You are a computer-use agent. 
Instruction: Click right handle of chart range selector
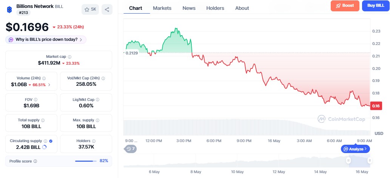click(x=370, y=161)
